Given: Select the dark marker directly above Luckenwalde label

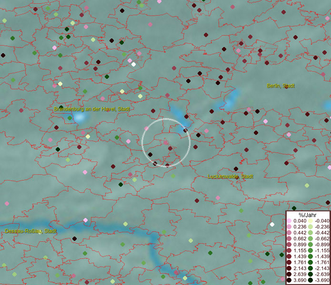Looking at the screenshot, I should tap(236, 169).
